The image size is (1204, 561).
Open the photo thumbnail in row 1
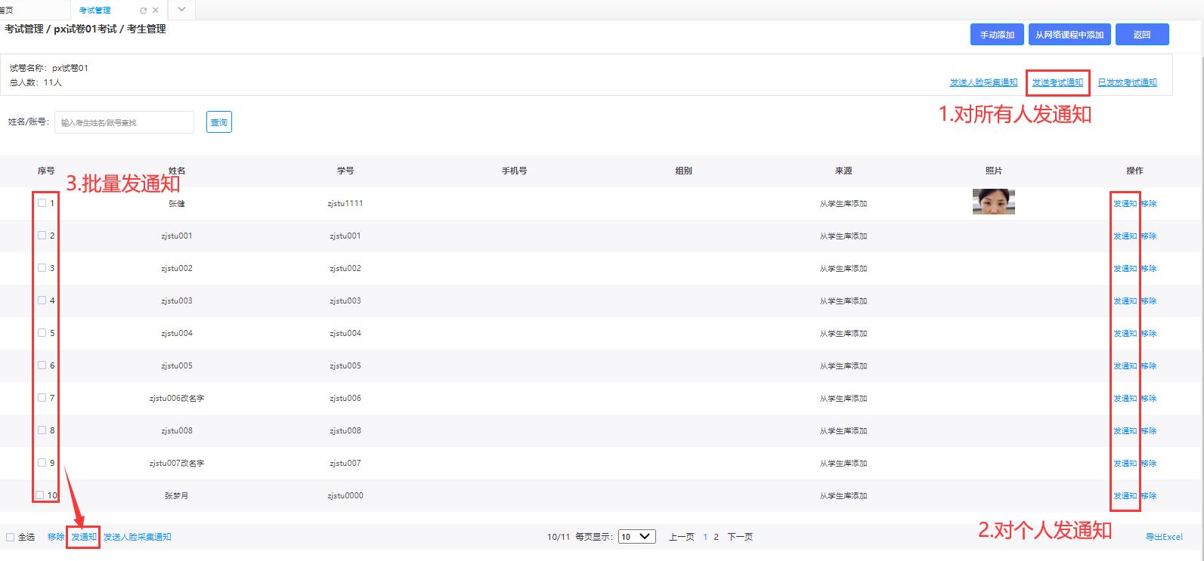pos(994,202)
